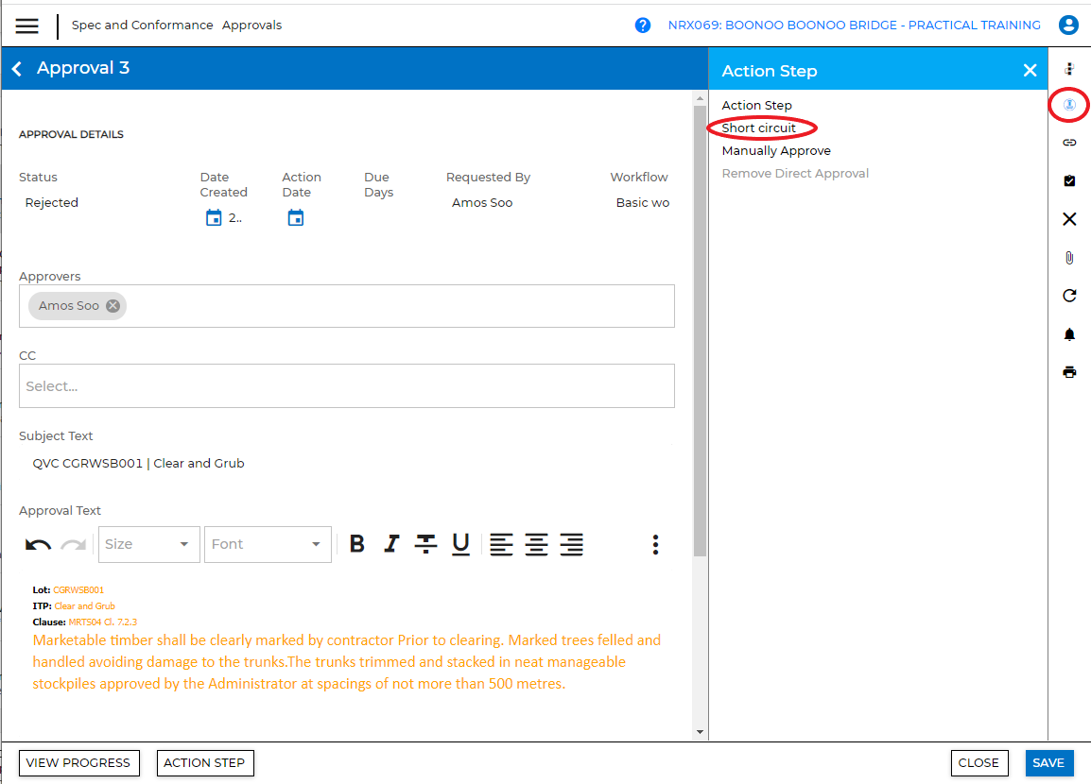This screenshot has height=784, width=1091.
Task: Click the print icon in sidebar
Action: coord(1069,372)
